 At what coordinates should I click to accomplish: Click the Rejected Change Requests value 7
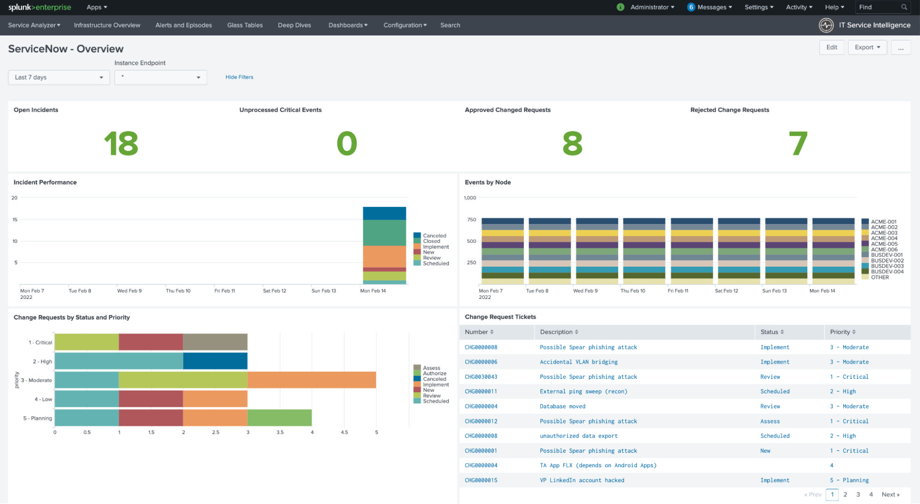pos(798,143)
